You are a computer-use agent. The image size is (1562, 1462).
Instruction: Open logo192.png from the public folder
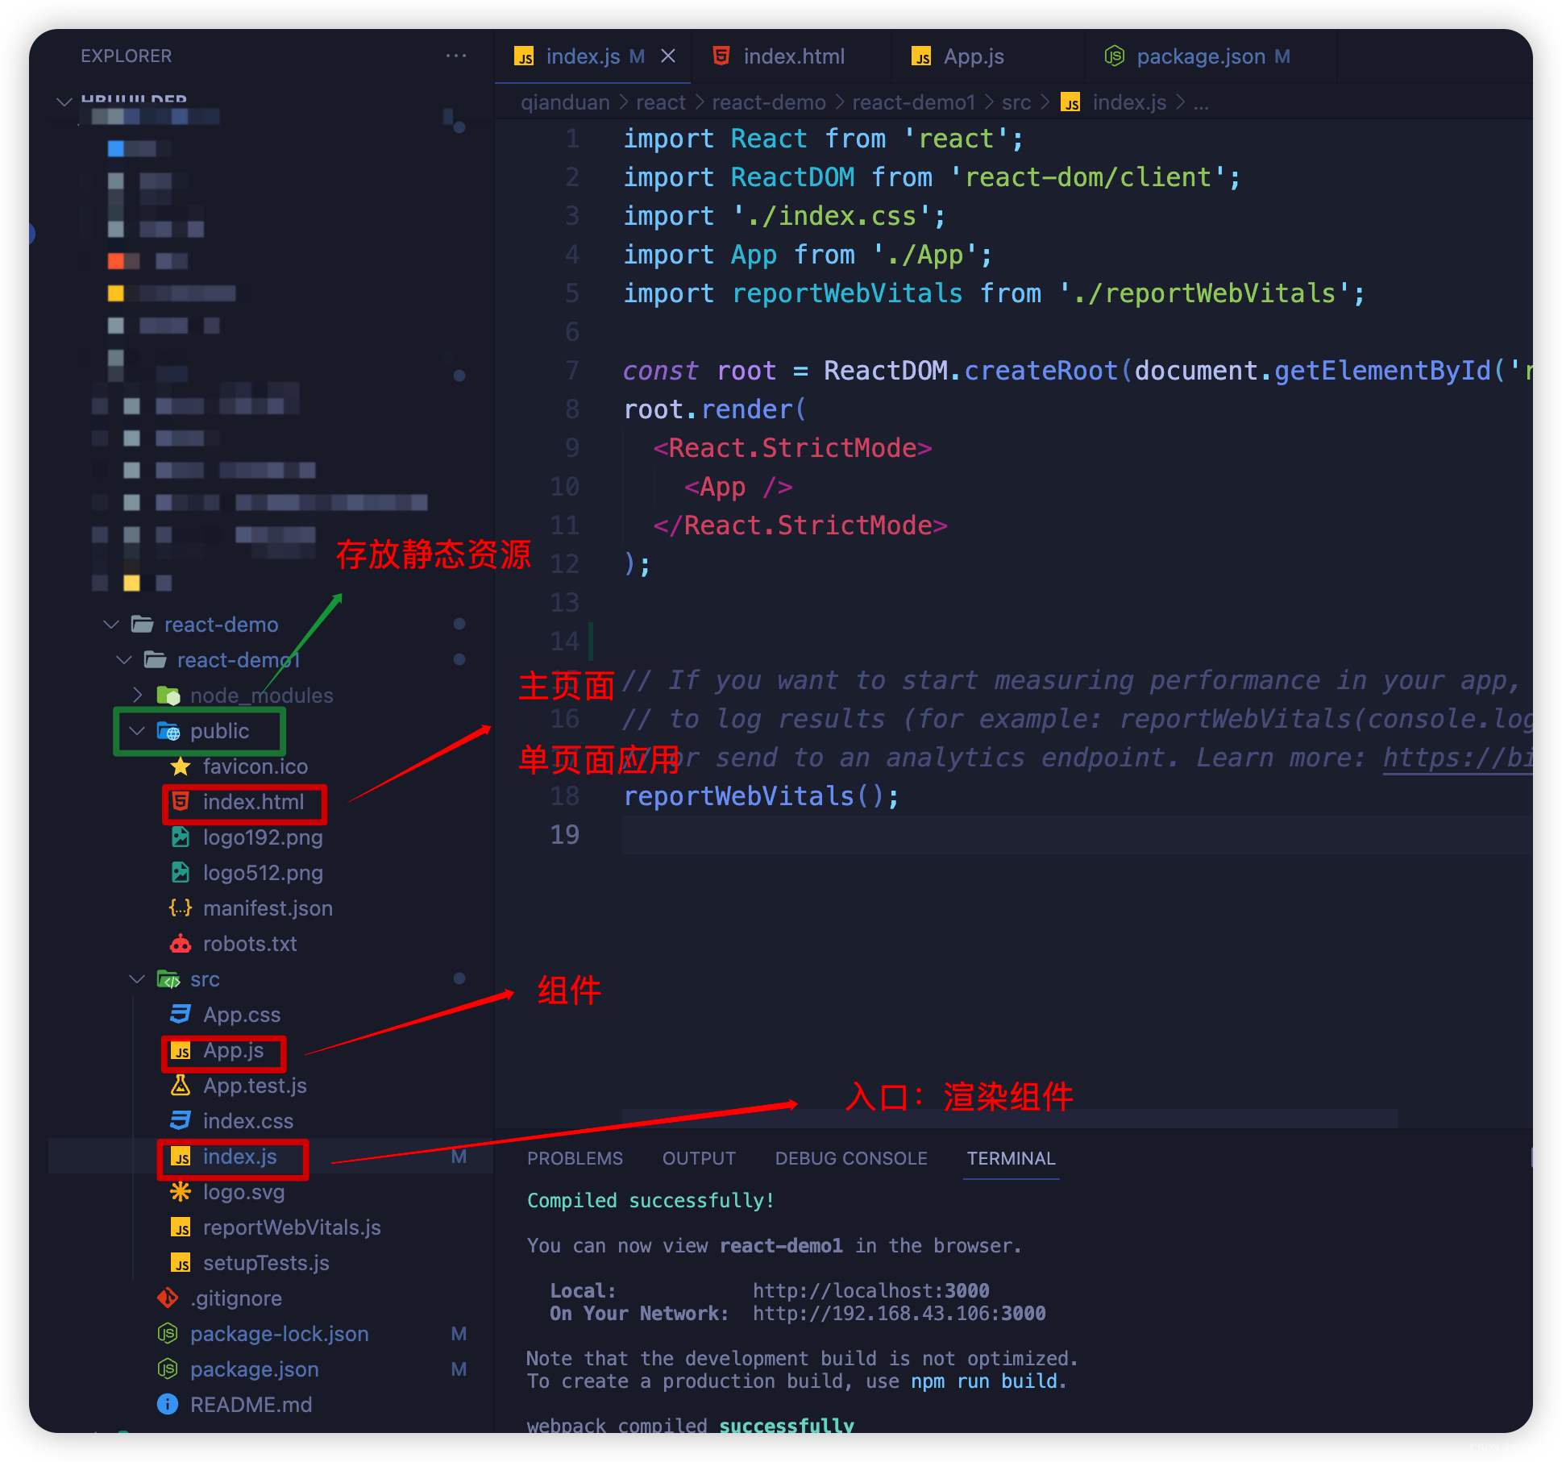point(263,837)
